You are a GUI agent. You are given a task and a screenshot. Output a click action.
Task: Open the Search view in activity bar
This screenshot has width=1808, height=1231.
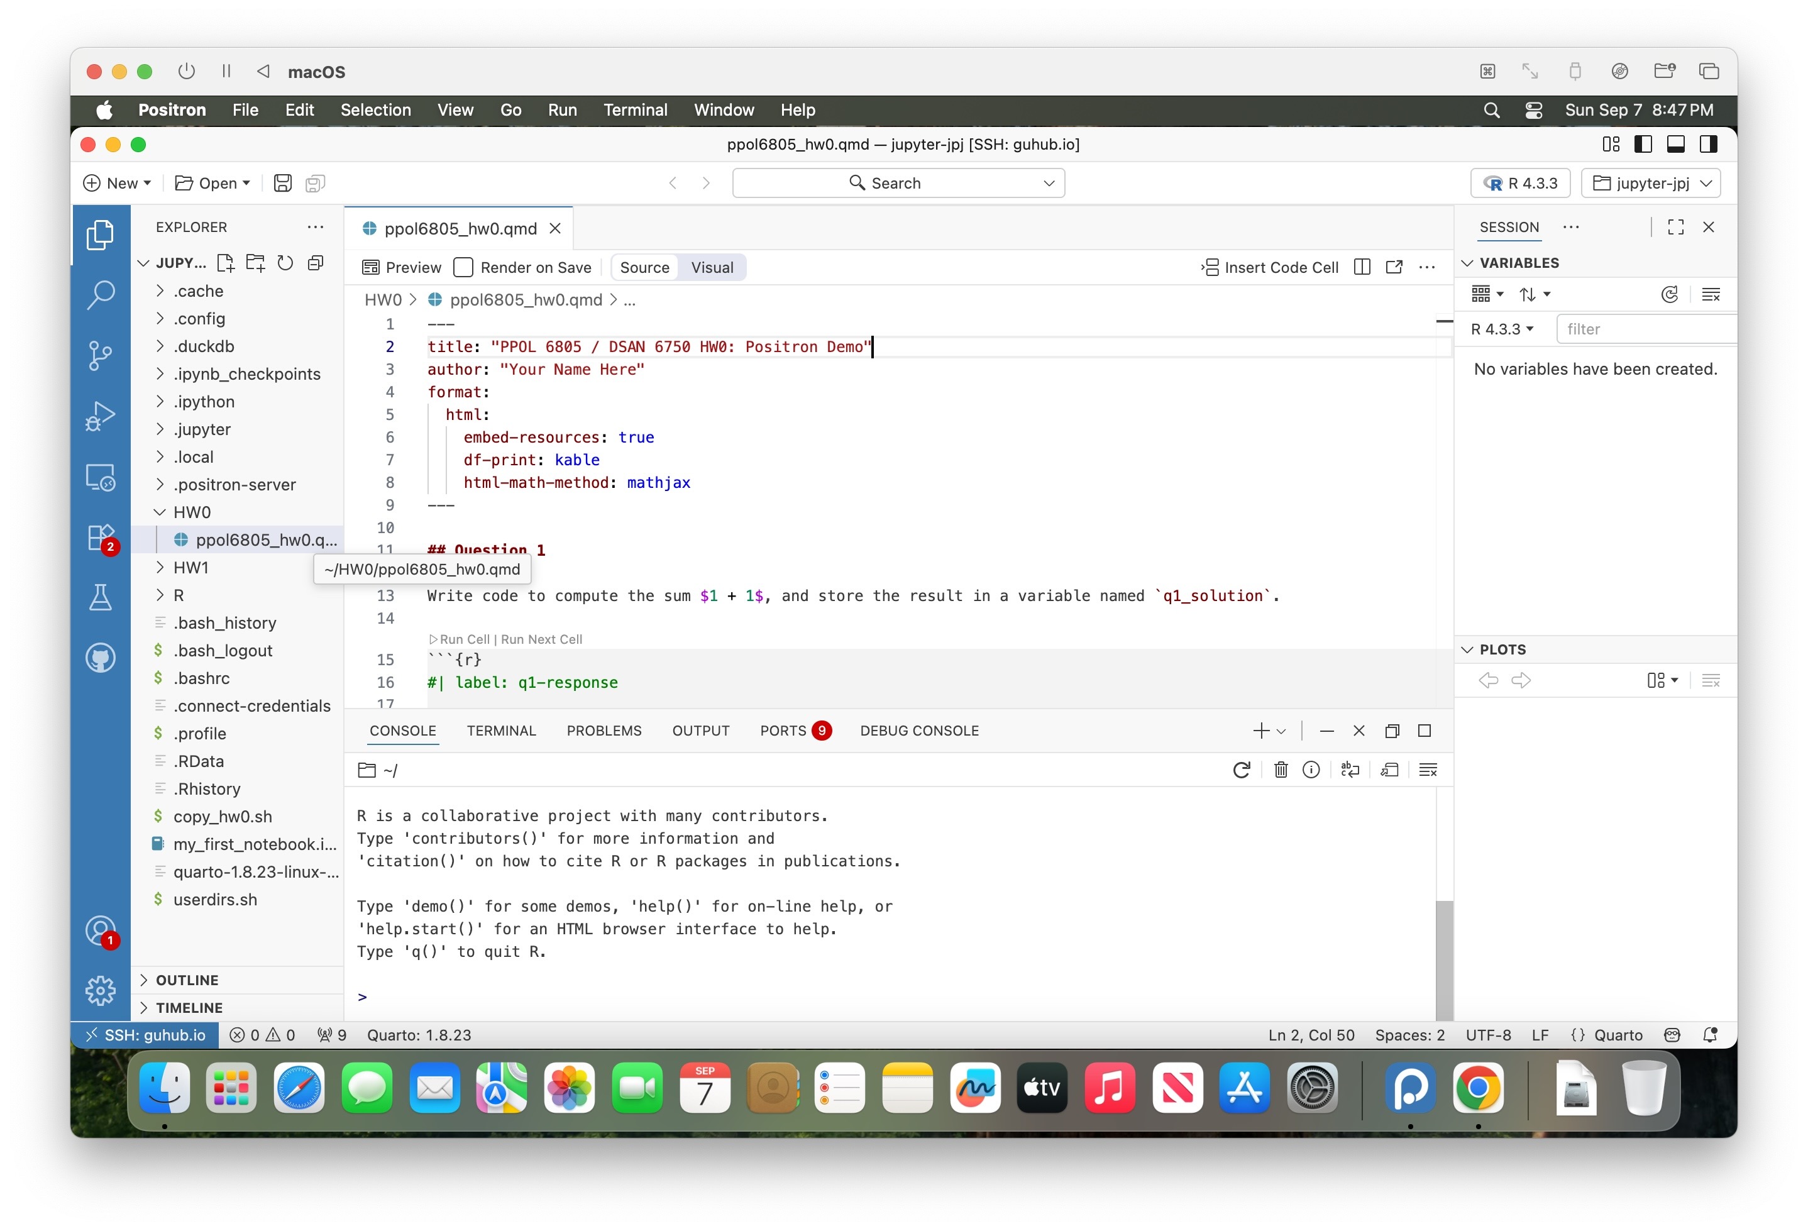point(99,295)
